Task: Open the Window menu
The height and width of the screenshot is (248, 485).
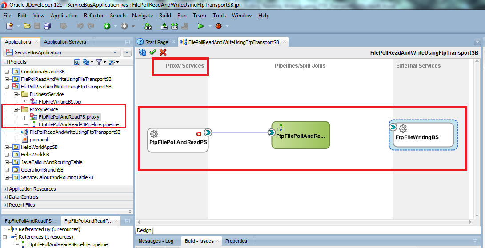Action: click(242, 16)
